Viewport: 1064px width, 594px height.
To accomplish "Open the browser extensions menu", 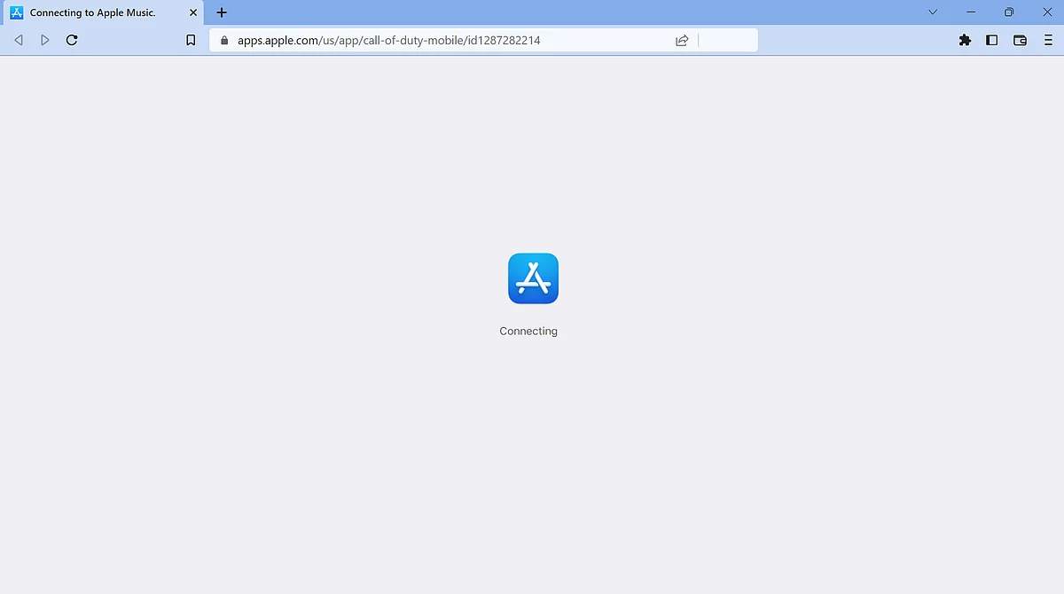I will 965,40.
